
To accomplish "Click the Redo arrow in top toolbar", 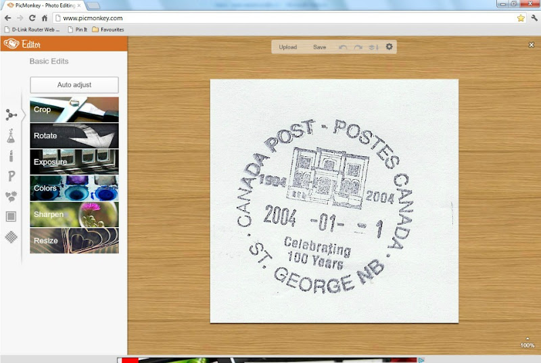I will point(358,47).
